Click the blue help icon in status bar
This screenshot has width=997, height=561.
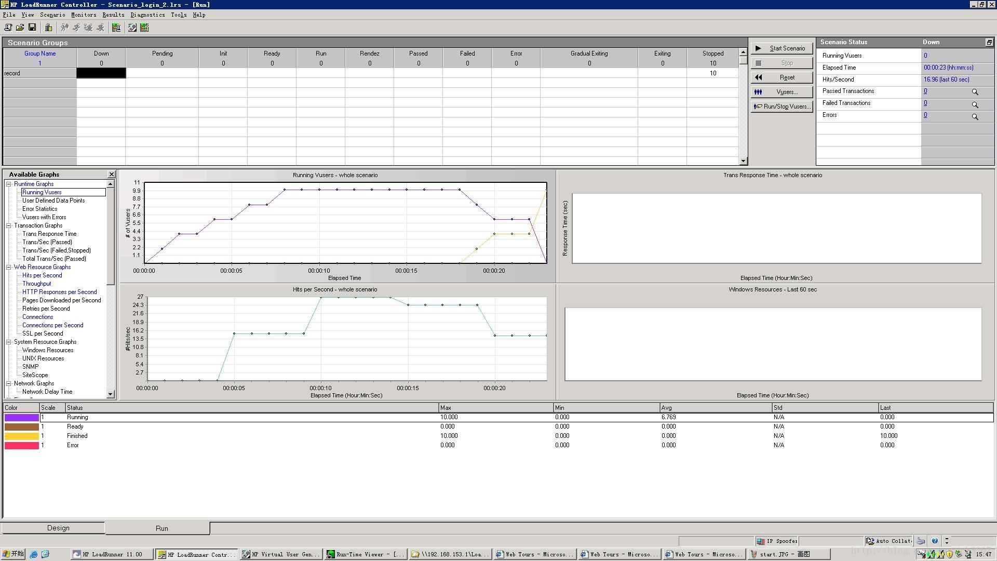(x=935, y=541)
